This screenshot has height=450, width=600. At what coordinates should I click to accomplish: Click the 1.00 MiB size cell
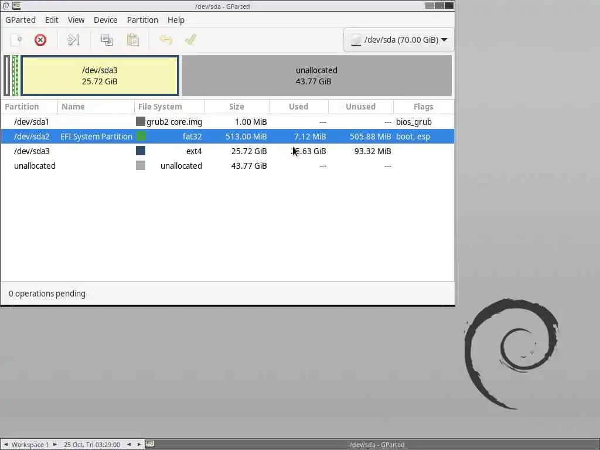click(x=251, y=122)
